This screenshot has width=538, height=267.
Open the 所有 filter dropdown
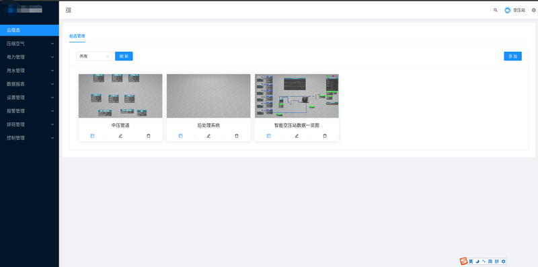pos(94,56)
